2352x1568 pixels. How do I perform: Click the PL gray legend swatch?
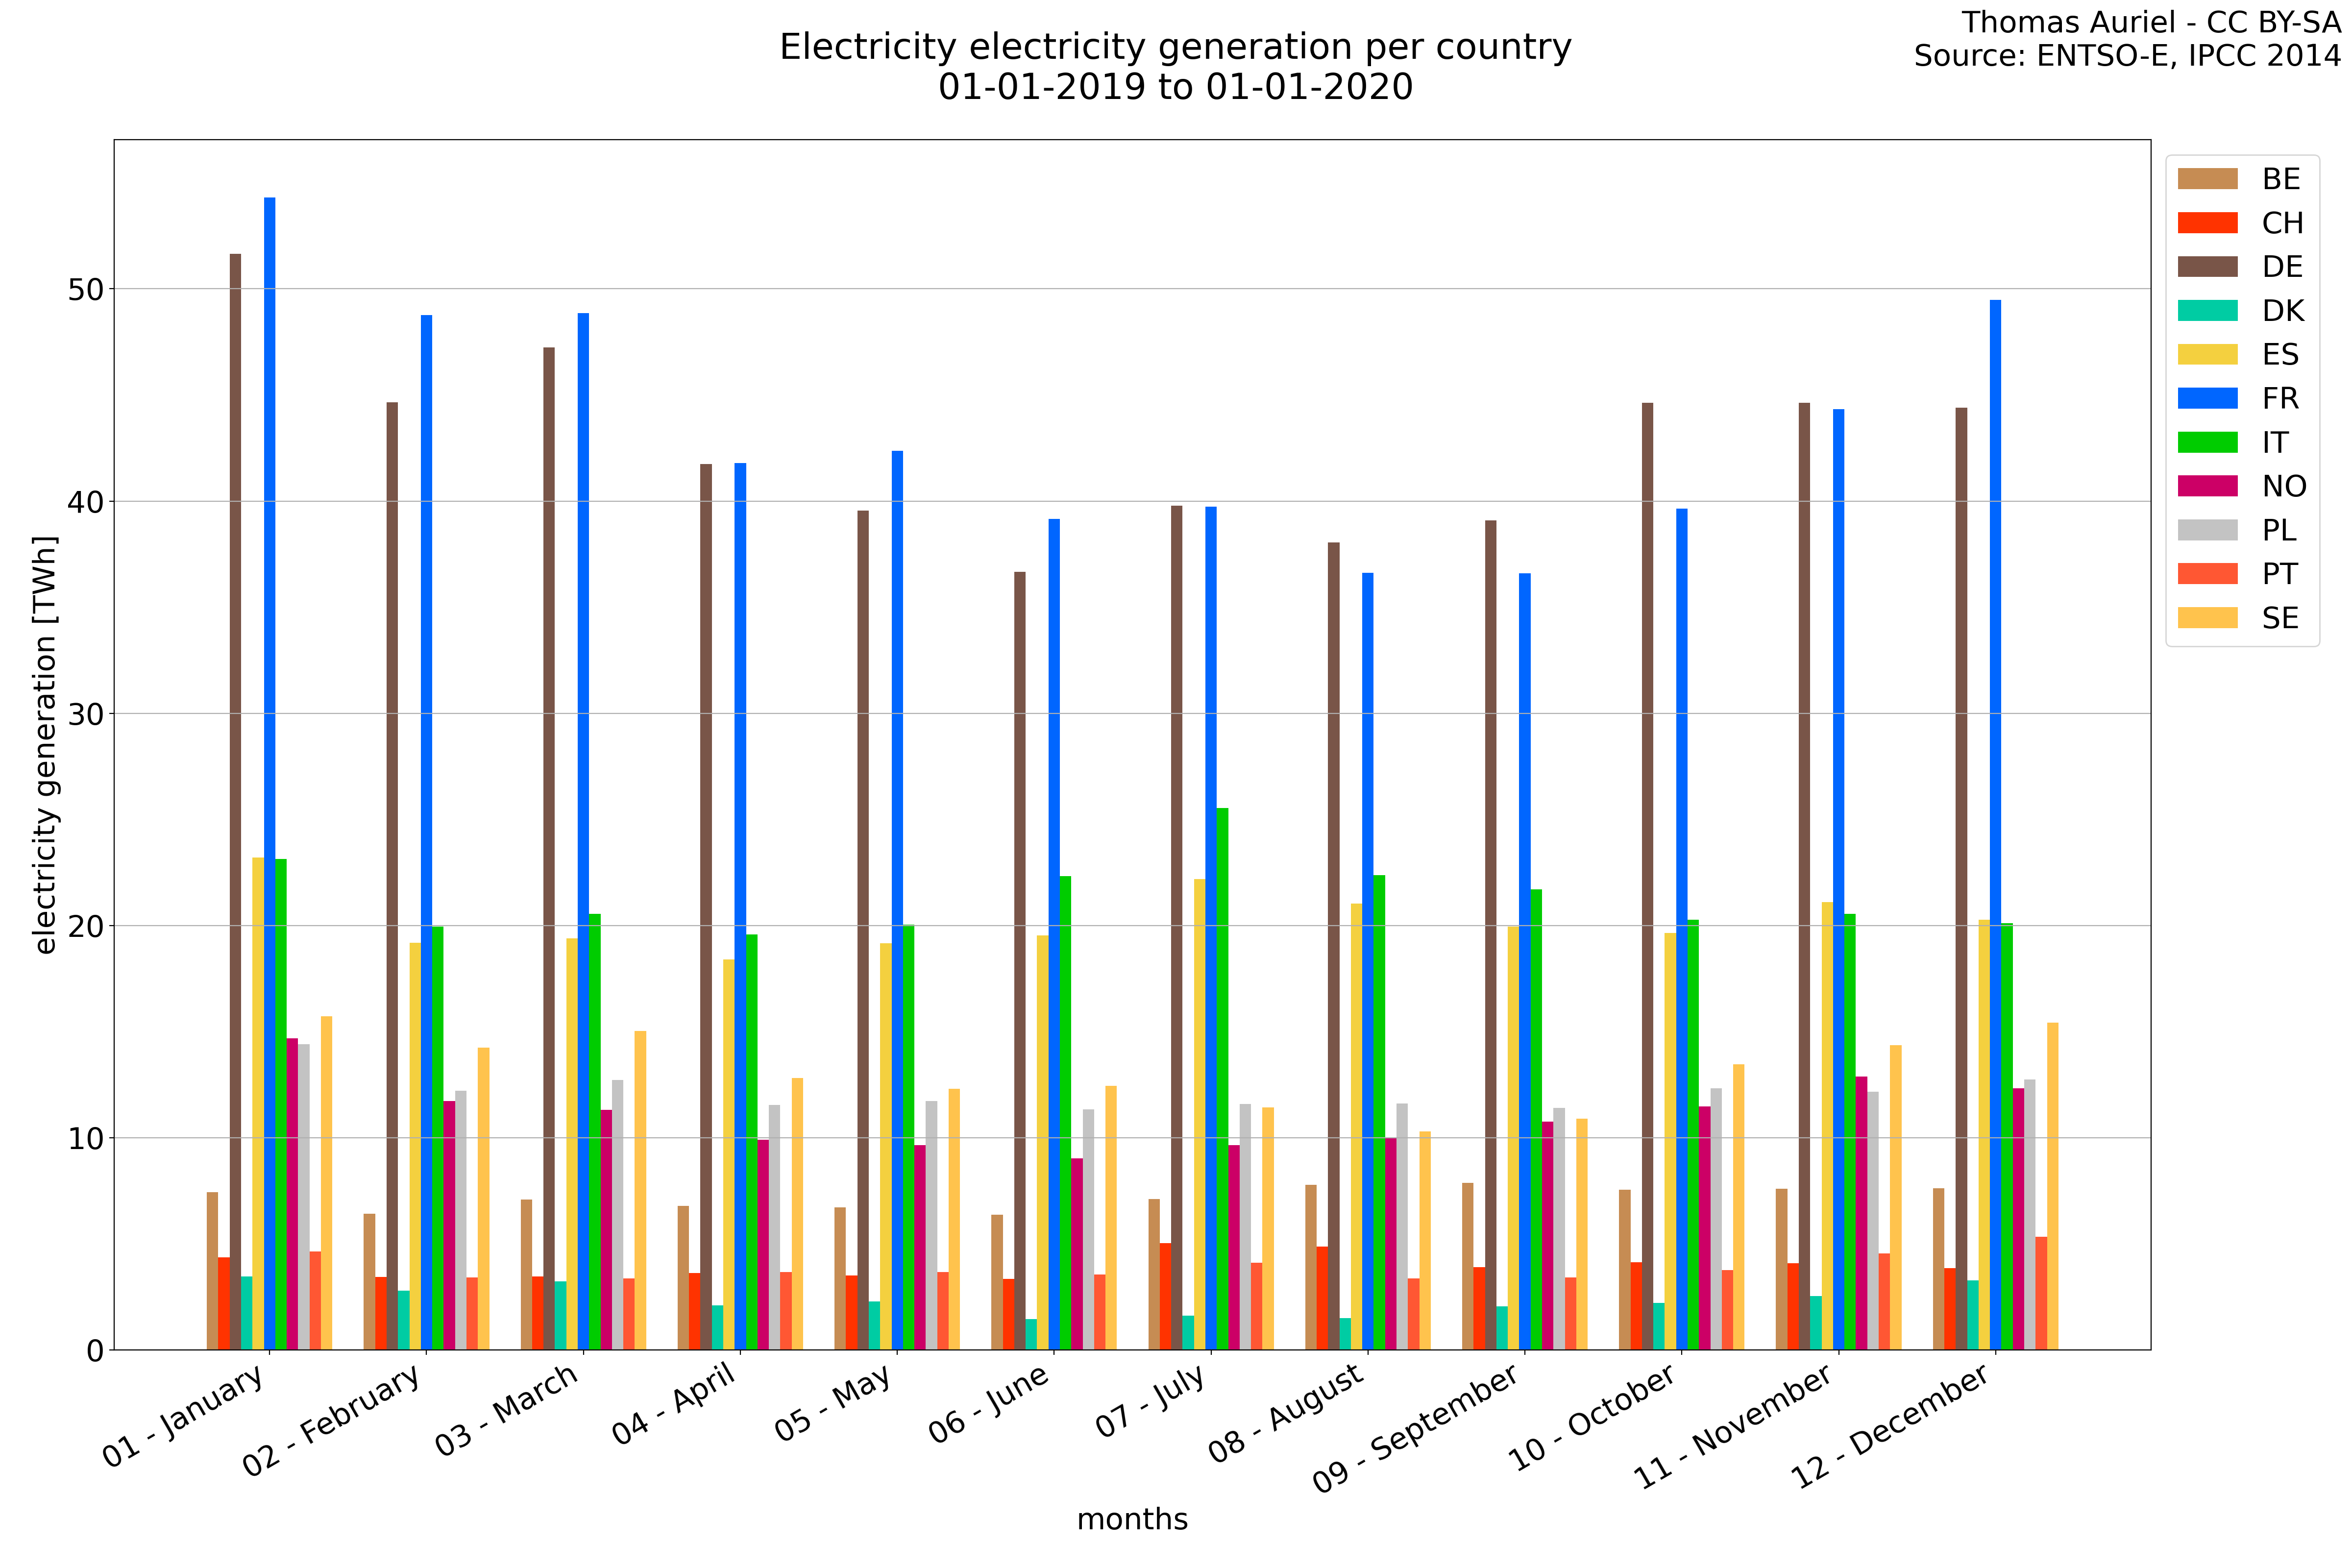[x=2207, y=530]
